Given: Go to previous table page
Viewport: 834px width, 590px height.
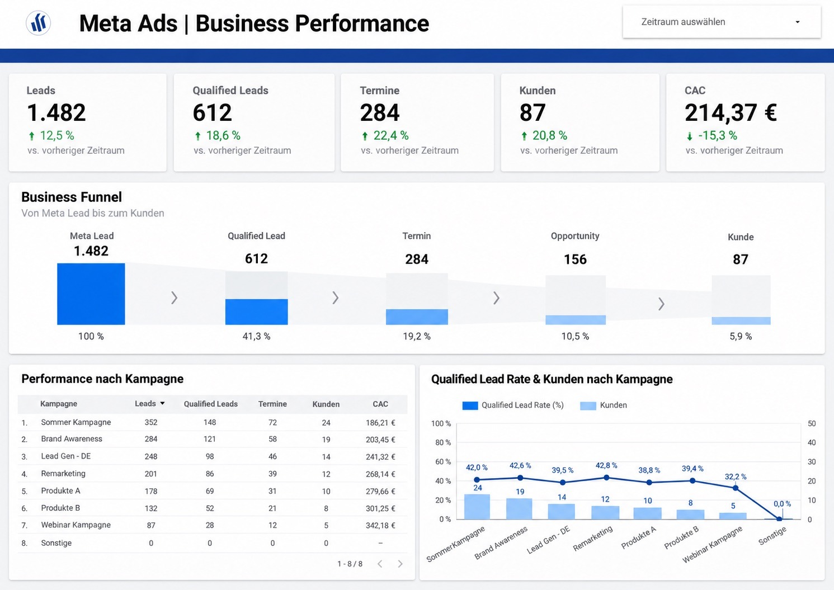Looking at the screenshot, I should tap(380, 564).
